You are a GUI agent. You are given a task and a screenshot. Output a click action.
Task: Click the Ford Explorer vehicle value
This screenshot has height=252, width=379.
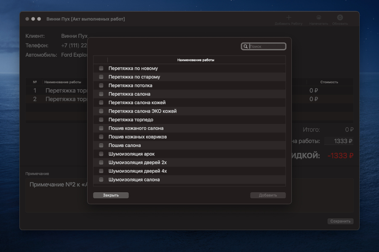74,55
